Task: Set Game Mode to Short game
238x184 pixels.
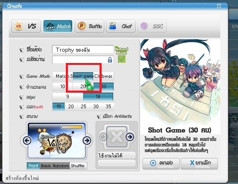Action: pos(83,76)
